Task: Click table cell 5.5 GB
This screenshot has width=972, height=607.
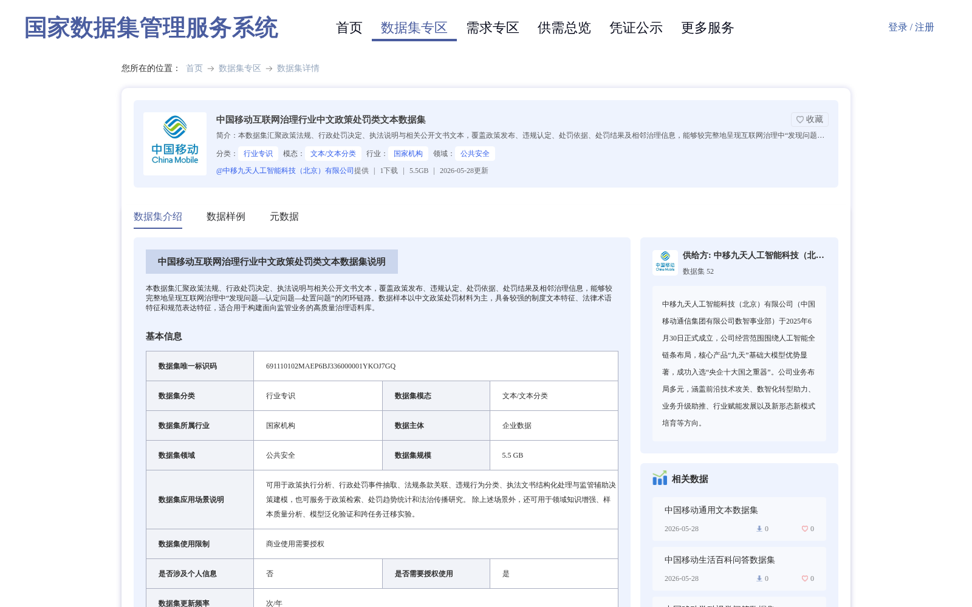Action: 513,455
